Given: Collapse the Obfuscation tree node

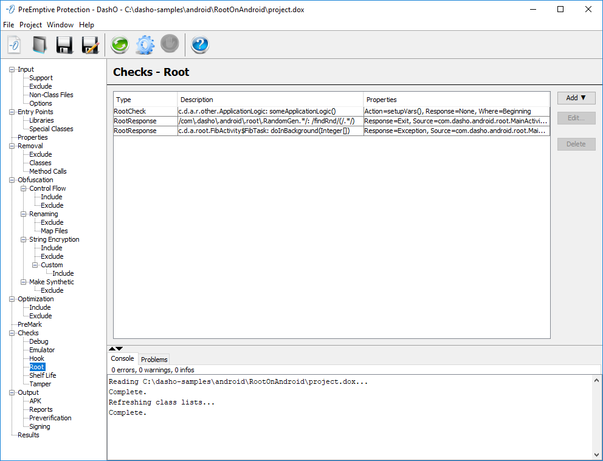Looking at the screenshot, I should (12, 180).
